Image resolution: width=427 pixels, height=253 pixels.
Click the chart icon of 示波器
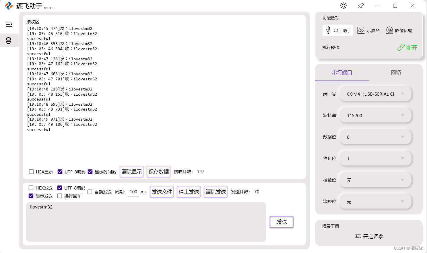point(361,30)
